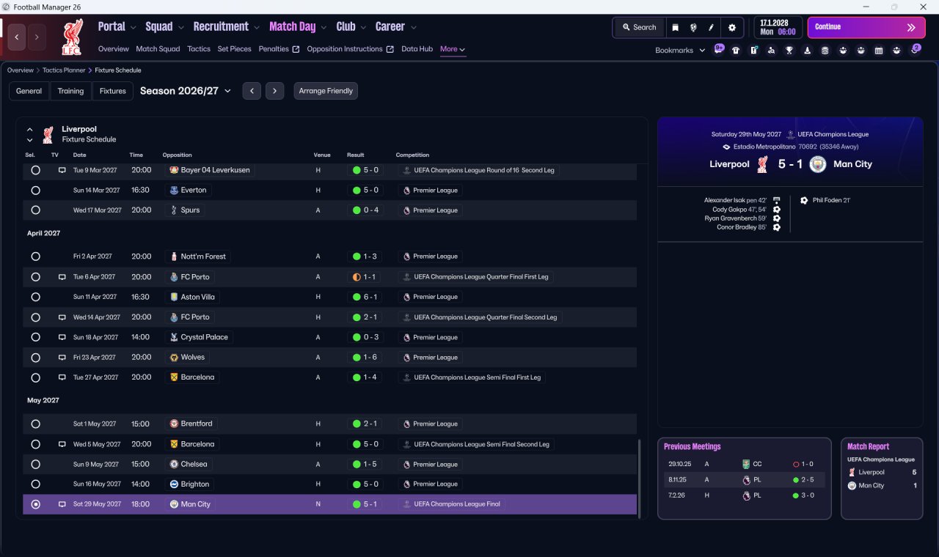Click the TV icon on Wolves fixture row
This screenshot has width=939, height=557.
(x=62, y=358)
